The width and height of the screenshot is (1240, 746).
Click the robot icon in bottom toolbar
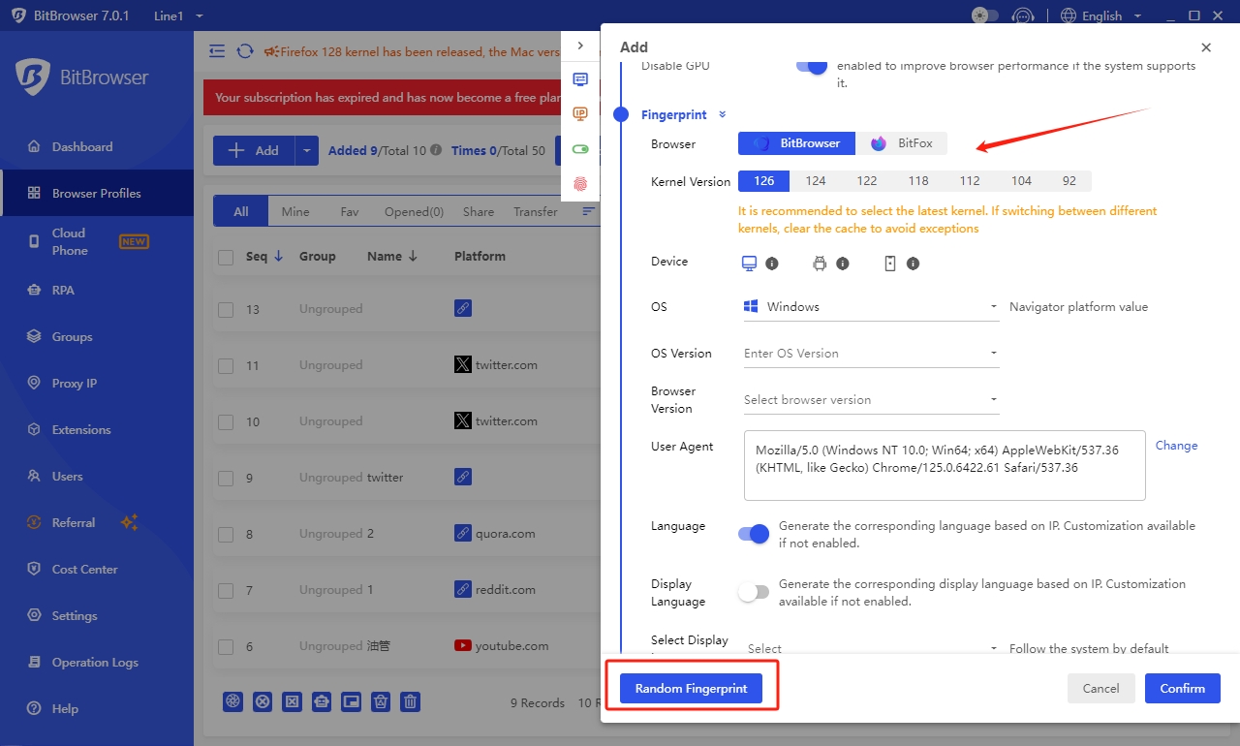pos(322,702)
